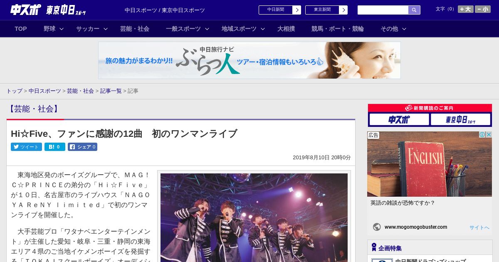Open the 地域スポーツ menu
This screenshot has width=499, height=262.
click(x=239, y=29)
